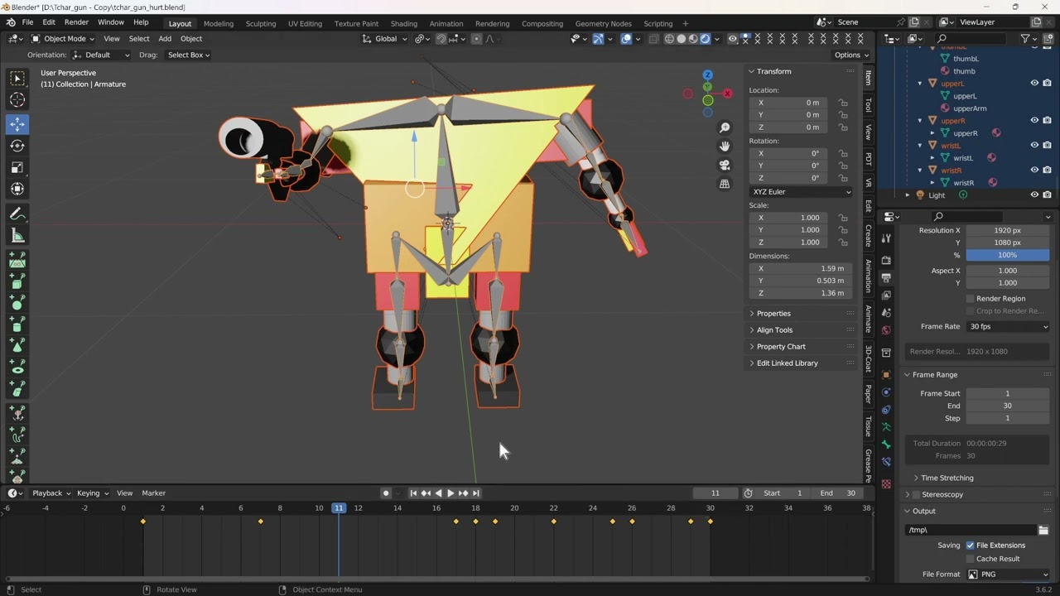Jump to previous keyframe
Image resolution: width=1060 pixels, height=596 pixels.
coord(426,493)
